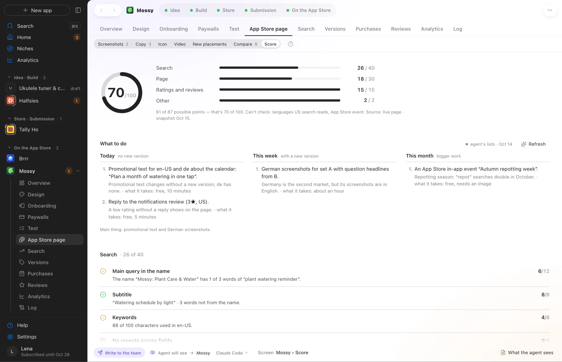Image resolution: width=562 pixels, height=362 pixels.
Task: Go back with the left arrow
Action: pyautogui.click(x=101, y=10)
